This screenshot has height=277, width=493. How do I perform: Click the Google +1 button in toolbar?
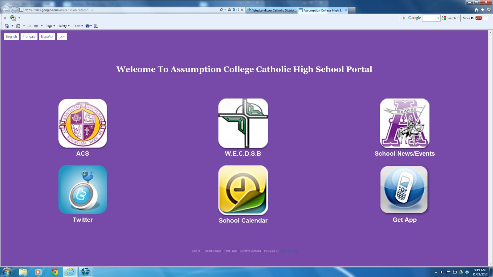click(479, 18)
